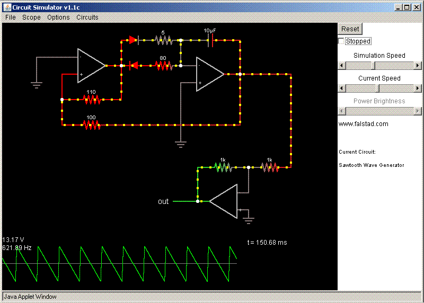Screen dimensions: 424x303
Task: Click the 80 ohm resistor
Action: [163, 66]
